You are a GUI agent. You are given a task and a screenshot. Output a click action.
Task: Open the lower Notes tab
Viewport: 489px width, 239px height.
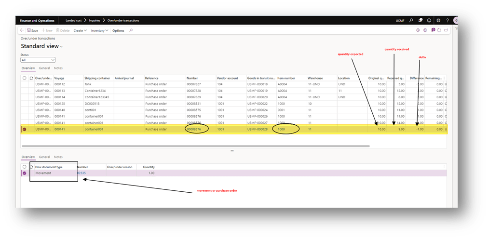tap(58, 157)
